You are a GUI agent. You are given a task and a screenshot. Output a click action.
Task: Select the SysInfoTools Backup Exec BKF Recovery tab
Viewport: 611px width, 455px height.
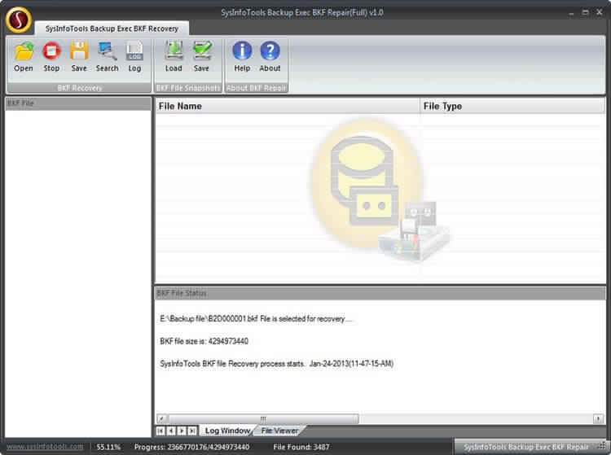(x=112, y=28)
